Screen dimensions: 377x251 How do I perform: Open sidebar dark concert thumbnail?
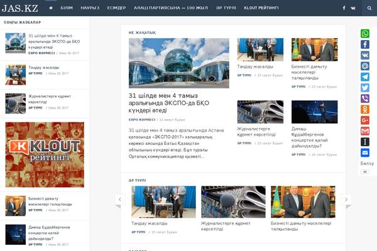15,235
